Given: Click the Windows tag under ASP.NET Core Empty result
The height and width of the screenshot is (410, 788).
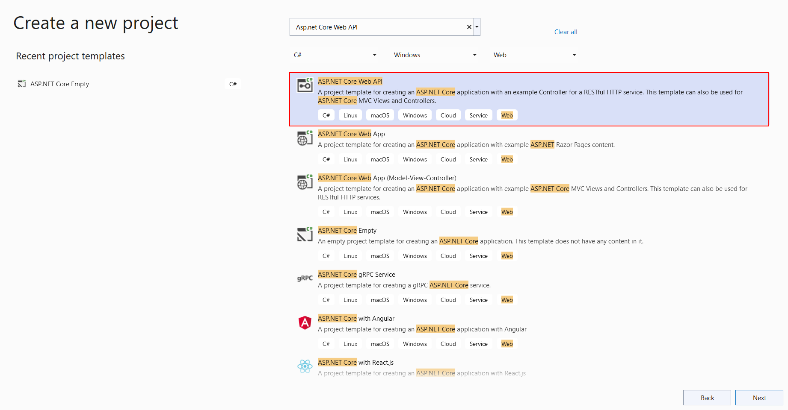Looking at the screenshot, I should click(x=415, y=256).
